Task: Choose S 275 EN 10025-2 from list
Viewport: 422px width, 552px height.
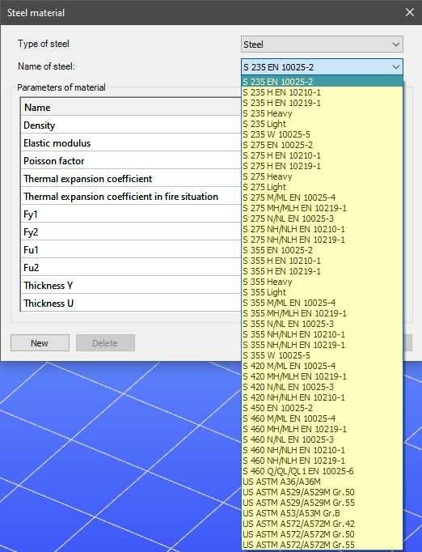Action: coord(322,145)
